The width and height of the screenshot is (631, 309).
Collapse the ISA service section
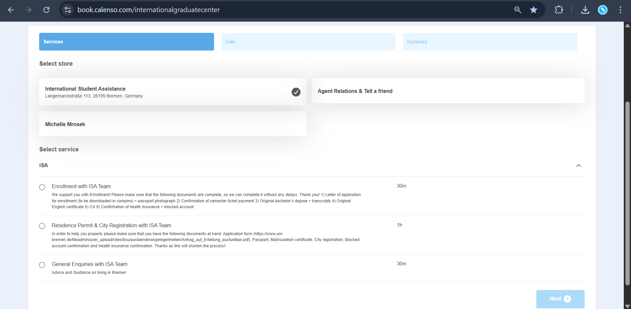[579, 166]
